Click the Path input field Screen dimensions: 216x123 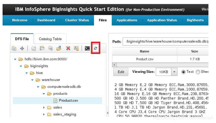[x=166, y=41]
